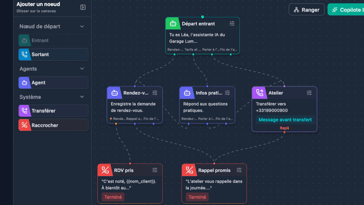
Task: Open settings of Rappel promis node
Action: point(239,170)
